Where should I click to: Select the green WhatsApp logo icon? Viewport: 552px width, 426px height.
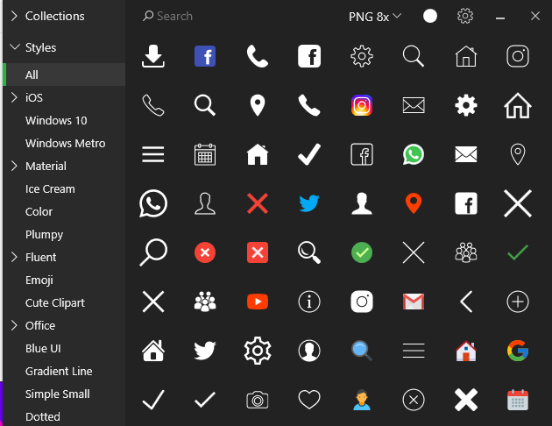tap(414, 154)
